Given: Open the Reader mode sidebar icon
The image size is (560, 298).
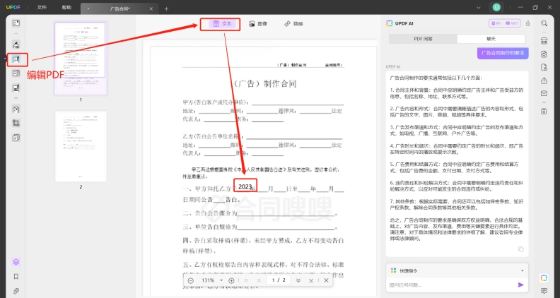Looking at the screenshot, I should coord(16,23).
